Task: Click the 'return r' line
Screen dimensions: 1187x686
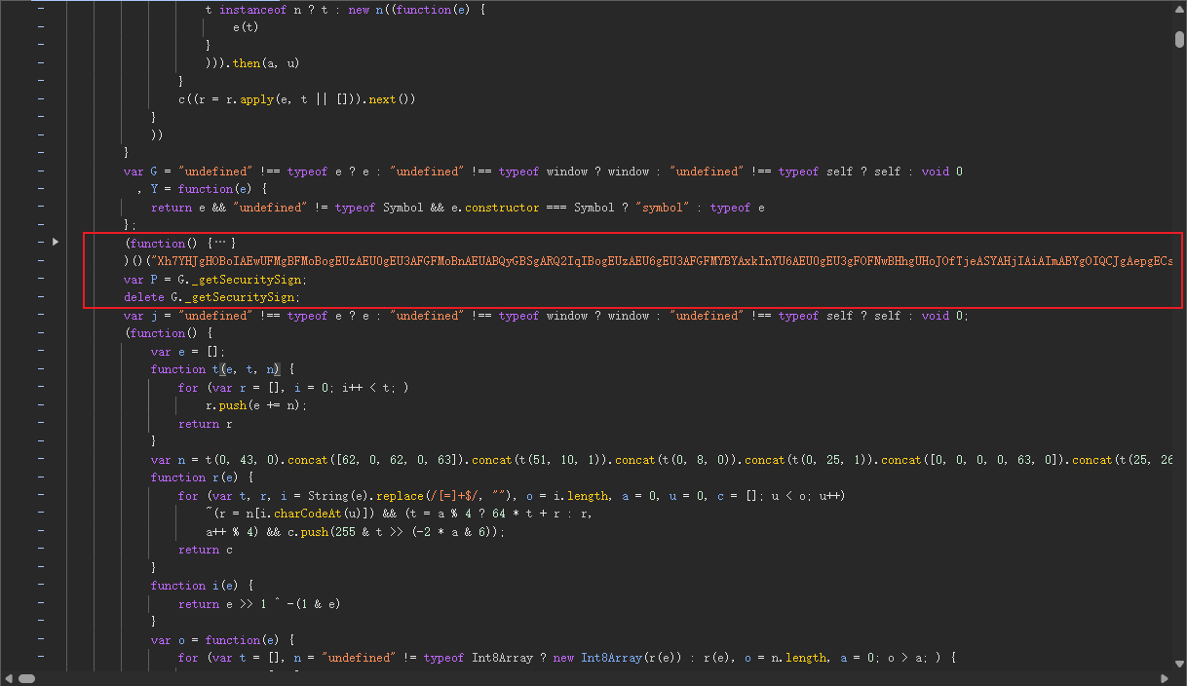Action: [205, 424]
